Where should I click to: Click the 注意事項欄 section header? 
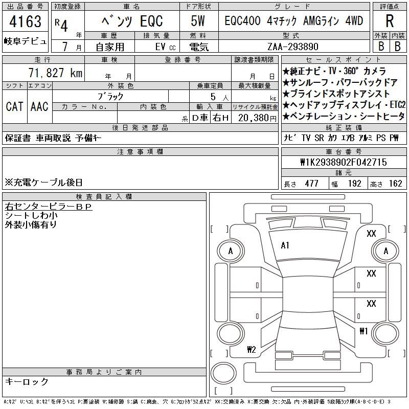point(140,152)
